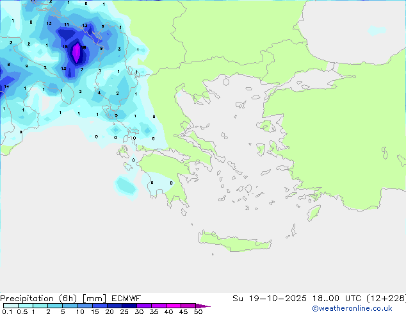
Task: Click the precipitation value '4' on the map
Action: click(x=99, y=92)
